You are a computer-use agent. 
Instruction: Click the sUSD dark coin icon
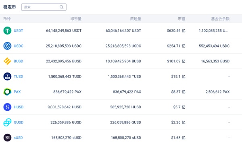(x=7, y=138)
